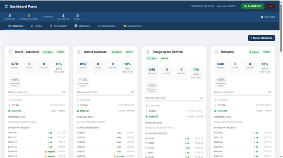Screen dimensions: 283x158
Task: Click the Dashboard Parco logo icon
Action: coord(7,7)
